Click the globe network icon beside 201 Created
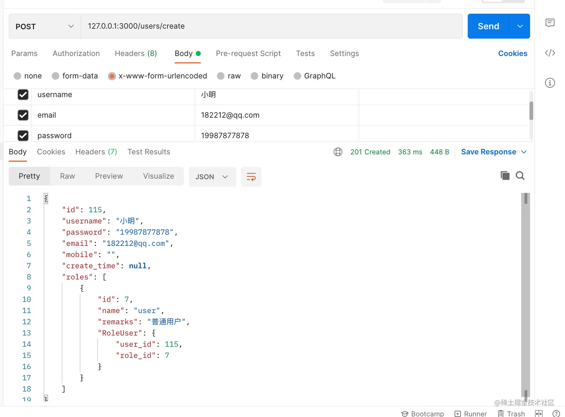This screenshot has width=565, height=417. pyautogui.click(x=338, y=152)
